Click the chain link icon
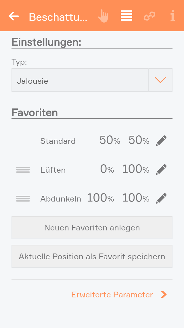The image size is (184, 328). click(149, 16)
